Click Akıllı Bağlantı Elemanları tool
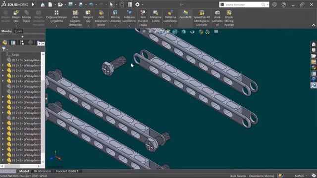The width and height of the screenshot is (317, 178). click(75, 18)
